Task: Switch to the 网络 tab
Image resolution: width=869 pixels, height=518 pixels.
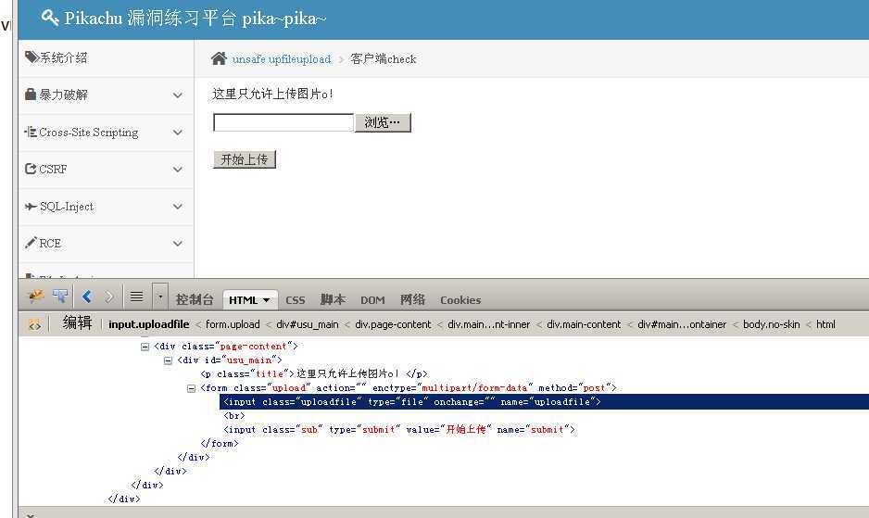Action: pyautogui.click(x=413, y=299)
